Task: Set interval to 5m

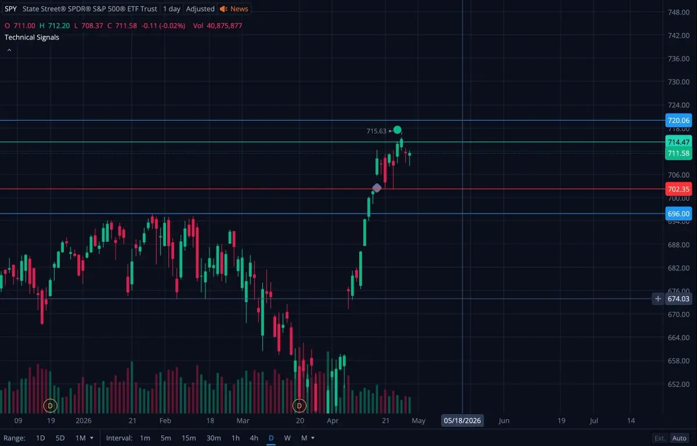Action: click(x=166, y=438)
